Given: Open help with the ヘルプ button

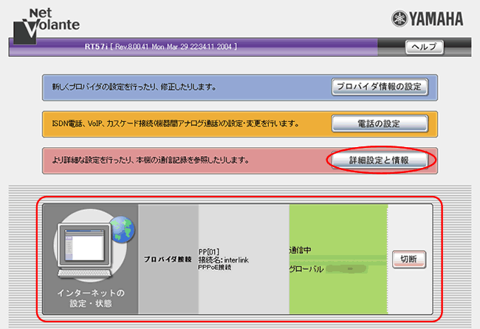Looking at the screenshot, I should point(423,47).
